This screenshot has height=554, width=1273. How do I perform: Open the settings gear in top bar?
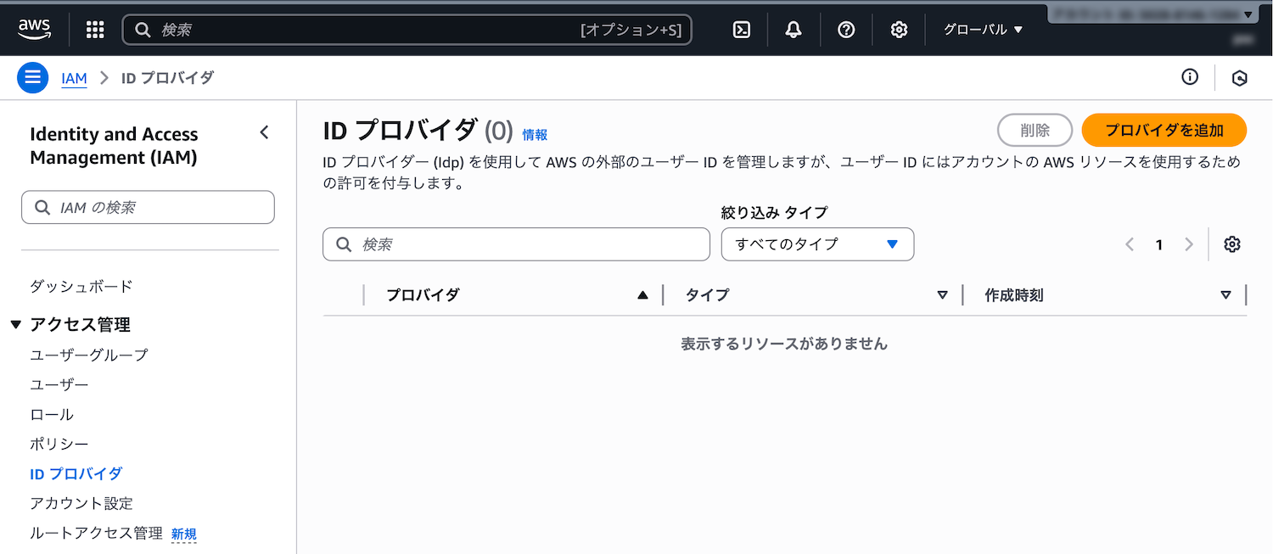[899, 30]
